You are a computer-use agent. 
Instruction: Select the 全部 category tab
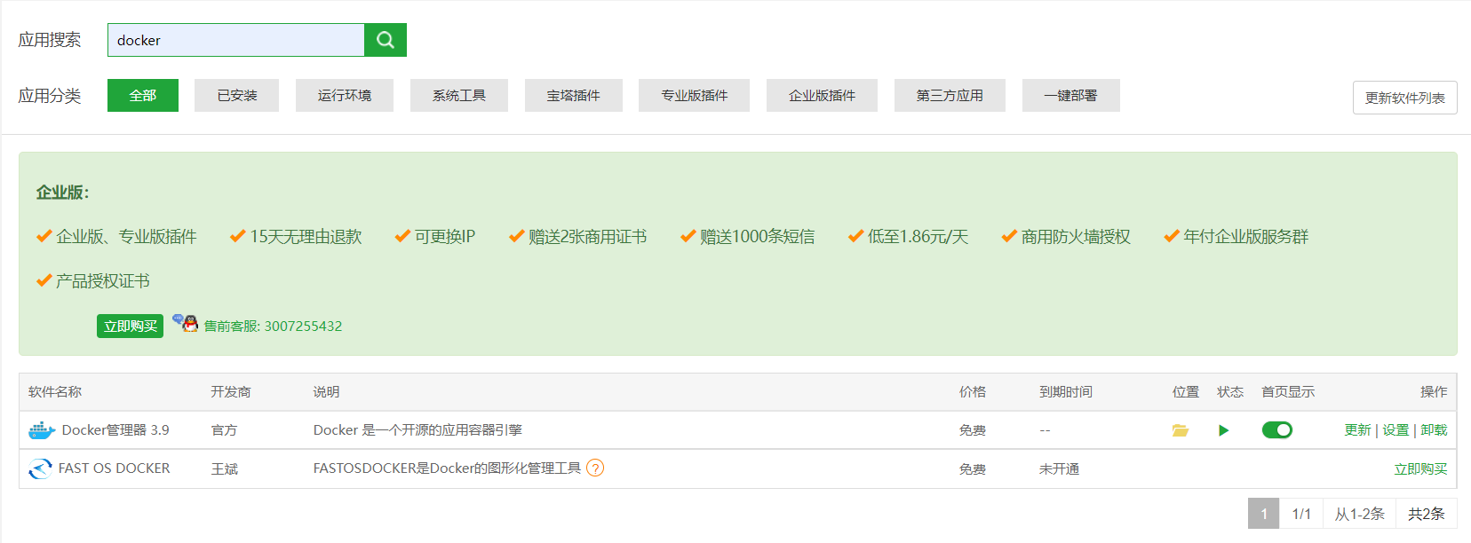tap(143, 95)
